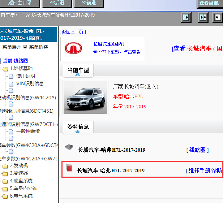Open 使用说明 tree item
This screenshot has width=223, height=203.
point(26,76)
